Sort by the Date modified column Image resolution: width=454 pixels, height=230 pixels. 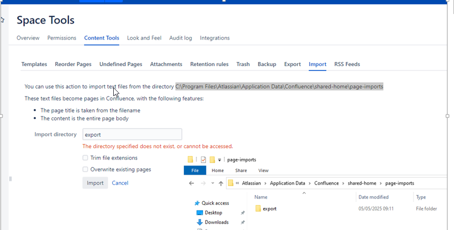tap(373, 197)
